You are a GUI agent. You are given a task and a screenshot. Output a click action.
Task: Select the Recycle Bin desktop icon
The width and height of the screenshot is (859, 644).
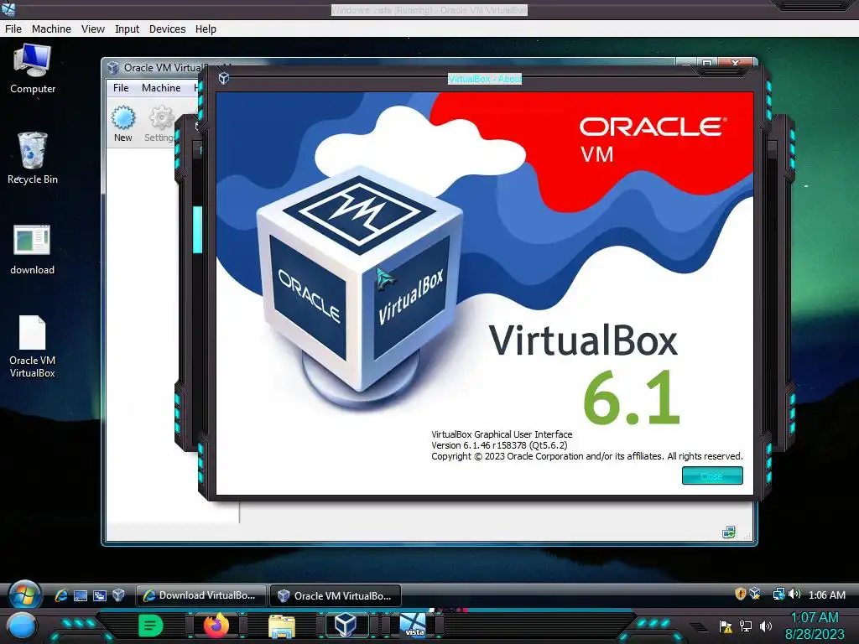coord(33,158)
